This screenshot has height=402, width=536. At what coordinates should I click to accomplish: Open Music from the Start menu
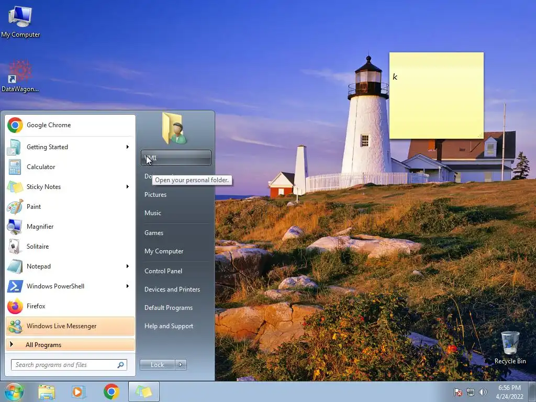coord(176,213)
